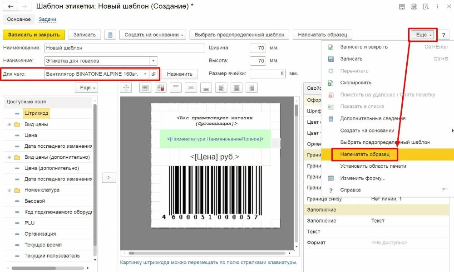Expand the Номенклатура folder node
Image resolution: width=454 pixels, height=272 pixels.
point(9,190)
